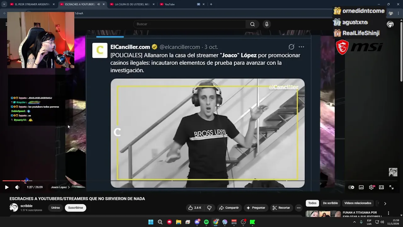
Task: Click the tweet's three-dot more icon
Action: pyautogui.click(x=301, y=47)
